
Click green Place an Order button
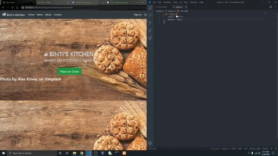[69, 71]
